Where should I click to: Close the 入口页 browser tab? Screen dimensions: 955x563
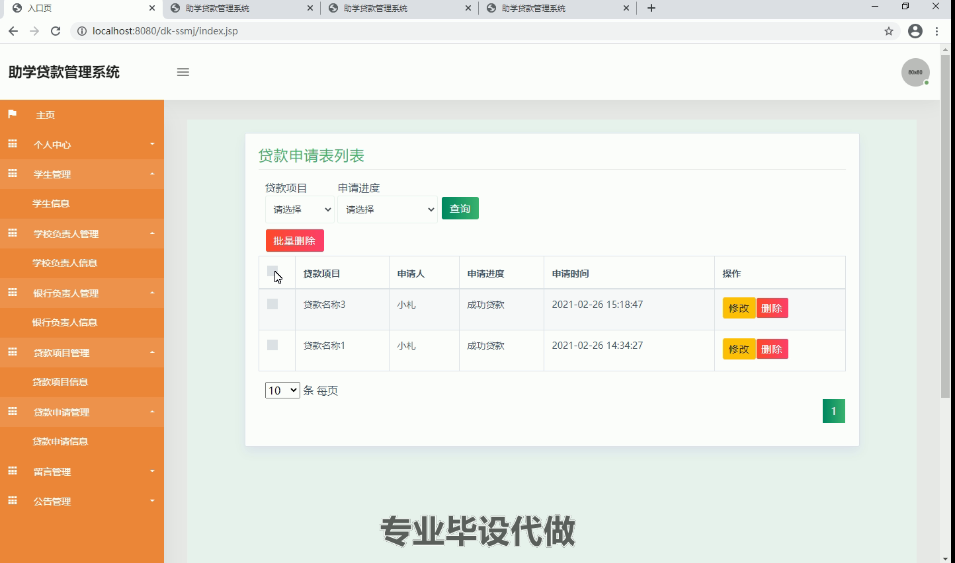pos(152,8)
